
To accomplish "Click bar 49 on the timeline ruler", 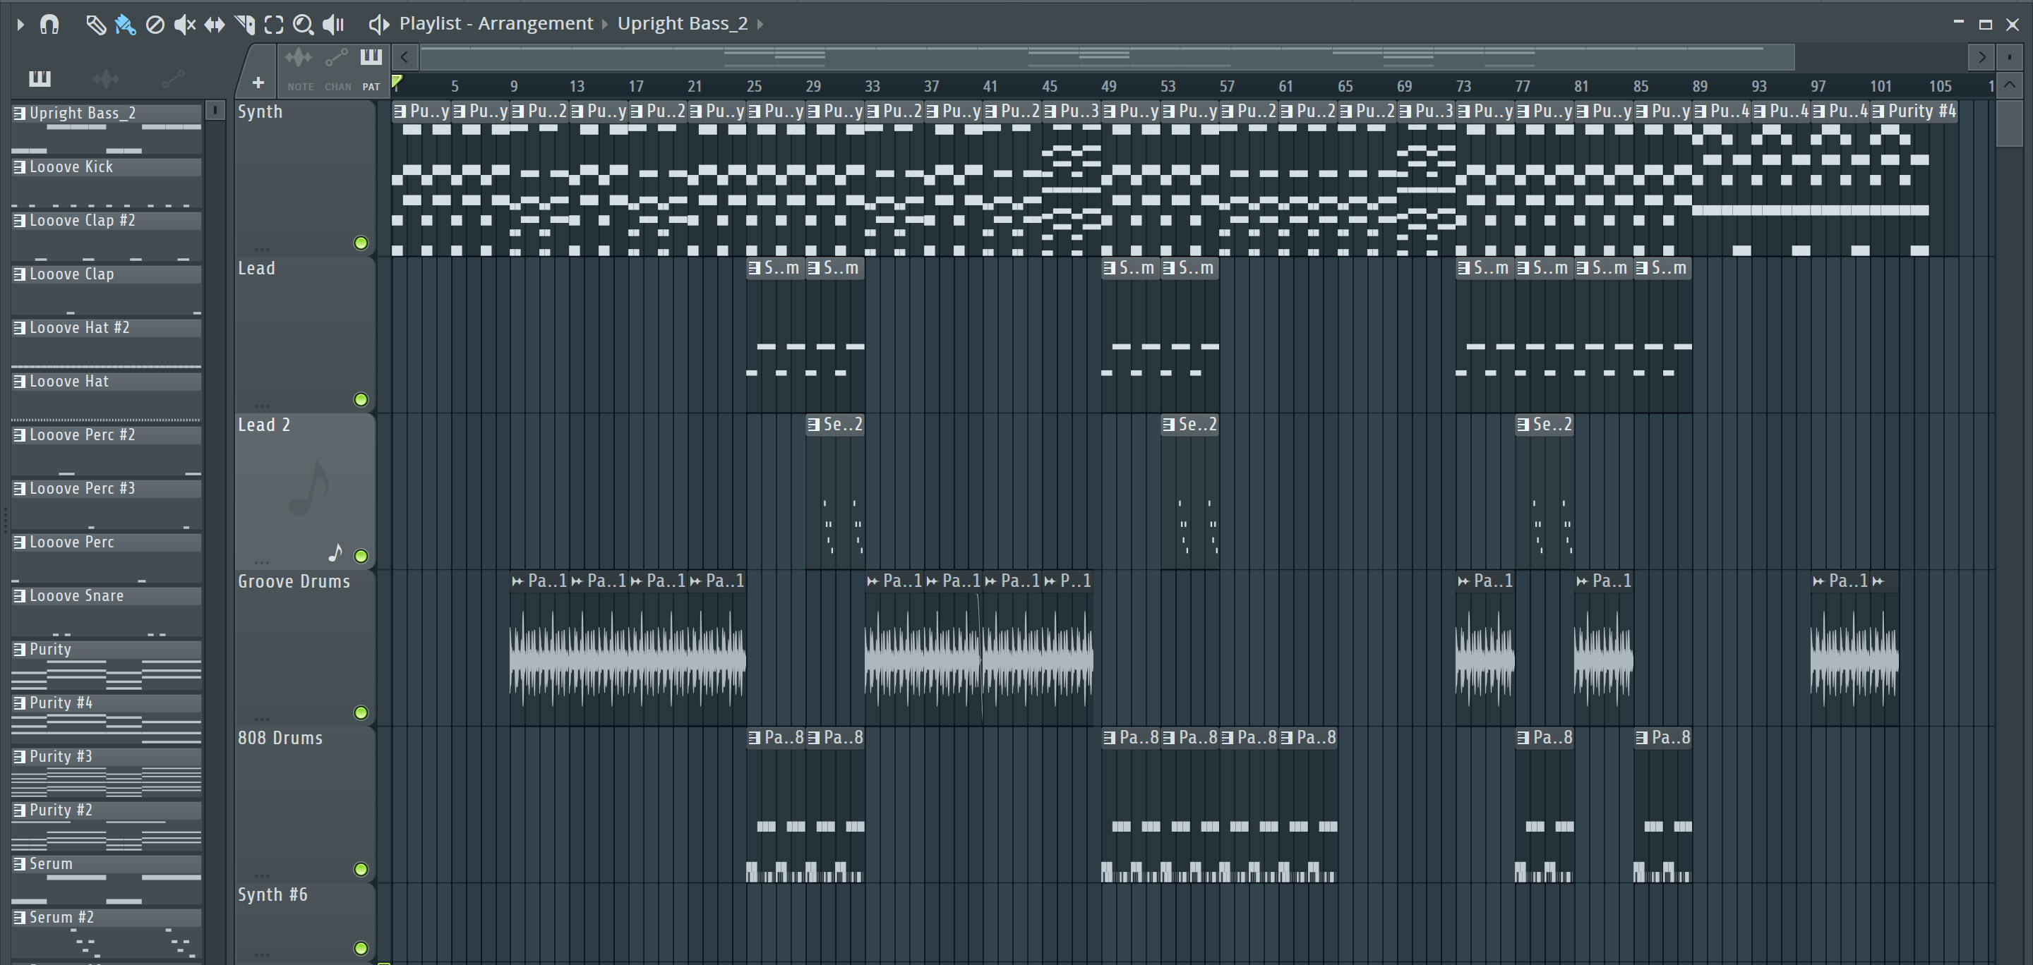I will point(1108,86).
